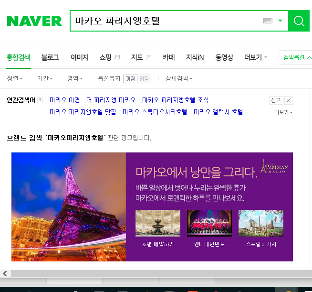Screen dimensions: 312x292
Task: Click the stage dancers show thumbnail
Action: [x=209, y=223]
